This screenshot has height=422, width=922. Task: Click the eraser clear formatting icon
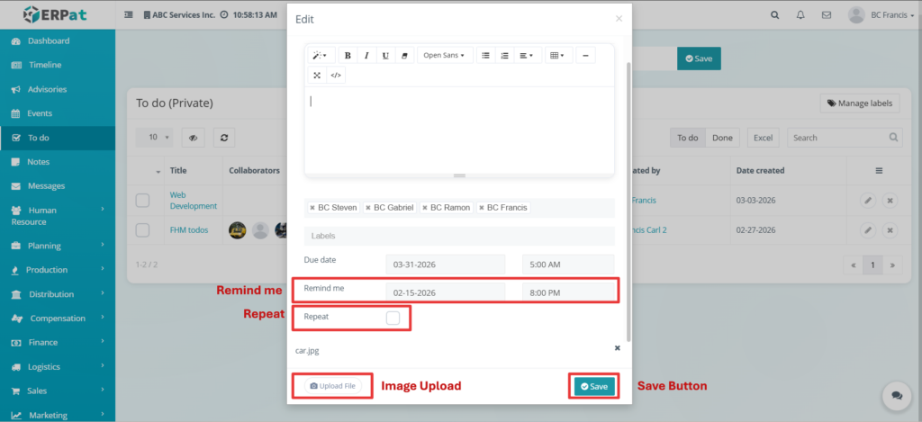point(404,56)
